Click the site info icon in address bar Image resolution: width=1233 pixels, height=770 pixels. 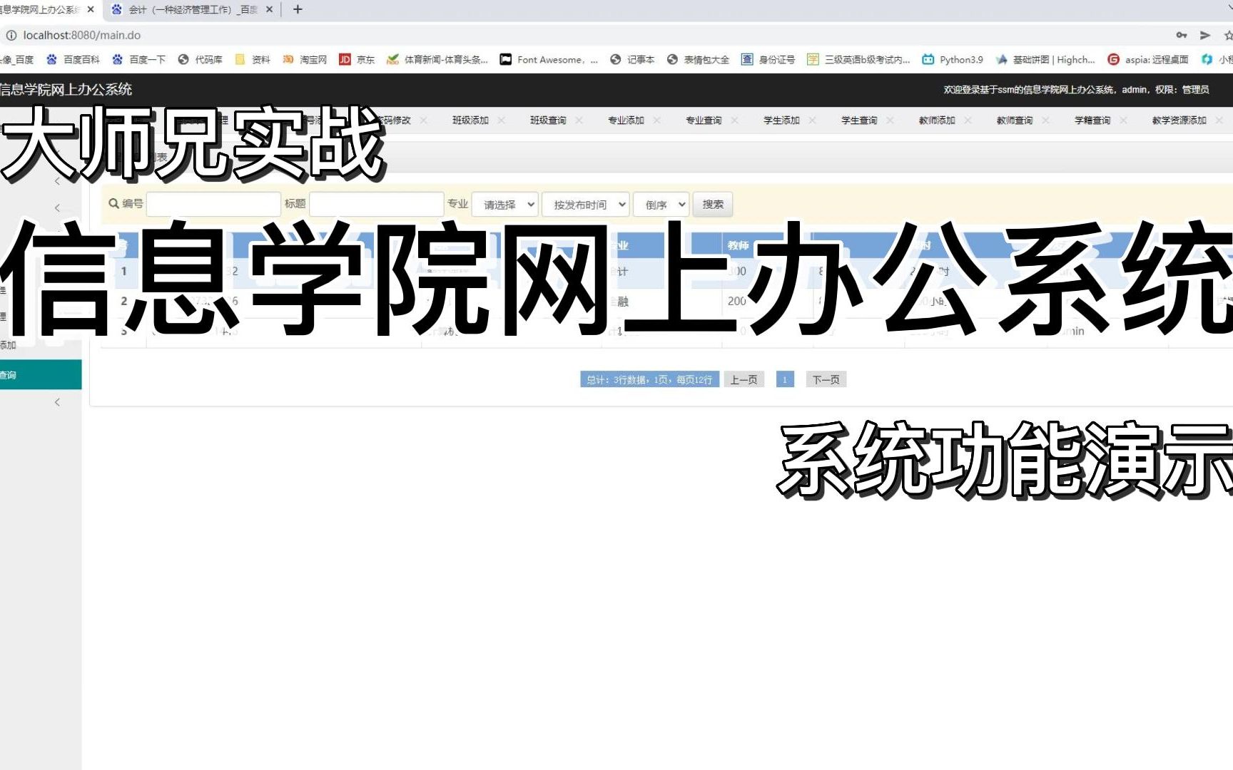coord(11,35)
